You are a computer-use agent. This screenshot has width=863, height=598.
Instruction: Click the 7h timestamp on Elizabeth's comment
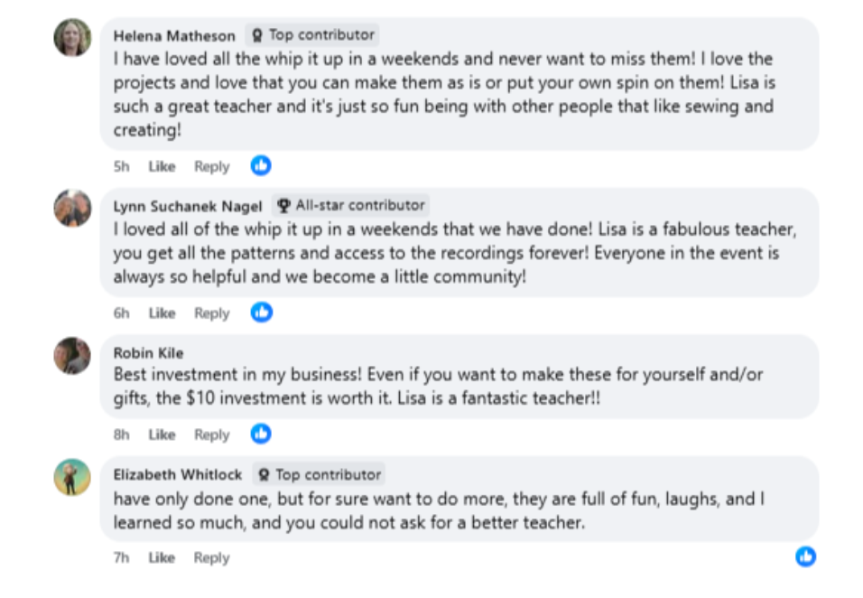tap(121, 557)
